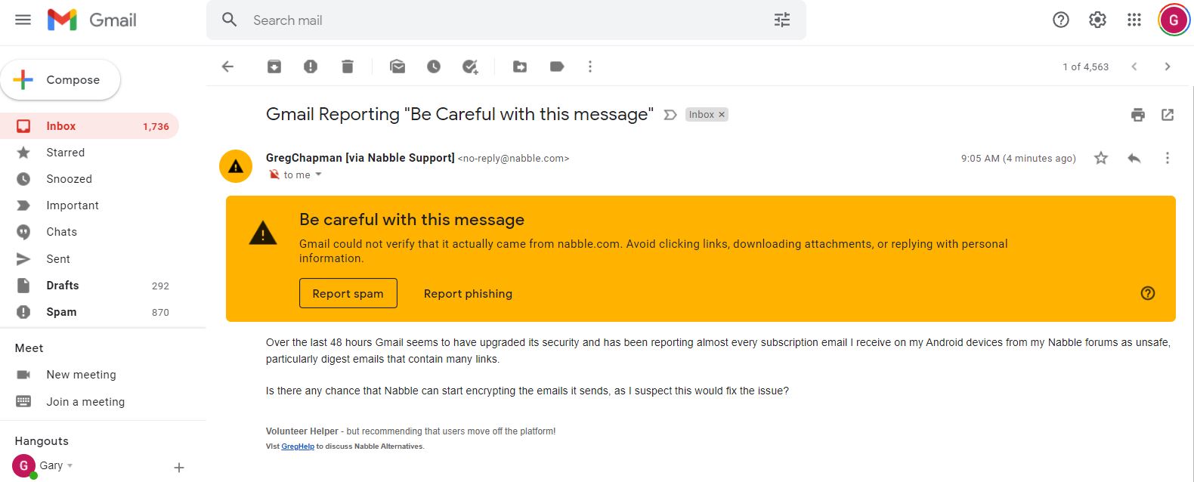Viewport: 1194px width, 482px height.
Task: Expand recipient details next to 'to me'
Action: point(319,175)
